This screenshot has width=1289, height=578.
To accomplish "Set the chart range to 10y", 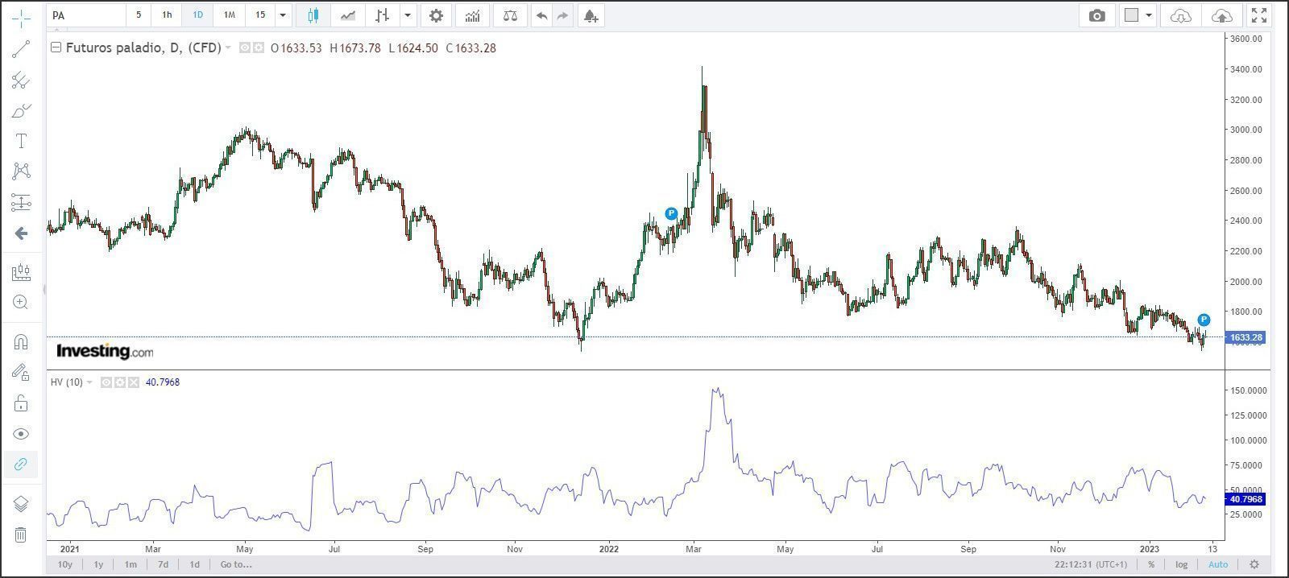I will [65, 564].
